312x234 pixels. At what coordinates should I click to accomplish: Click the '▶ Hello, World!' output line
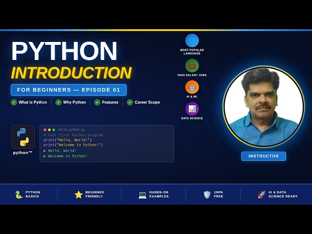click(60, 151)
